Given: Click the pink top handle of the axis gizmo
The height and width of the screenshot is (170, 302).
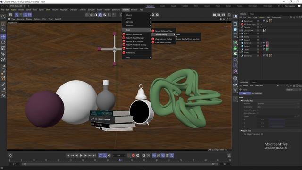Looking at the screenshot, I should 115,34.
